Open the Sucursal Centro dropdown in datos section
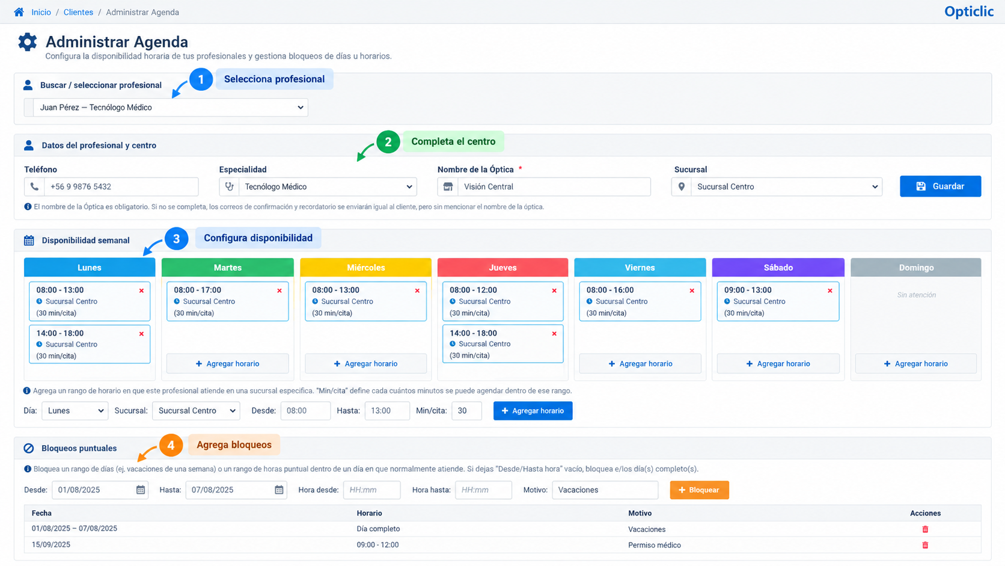 786,186
